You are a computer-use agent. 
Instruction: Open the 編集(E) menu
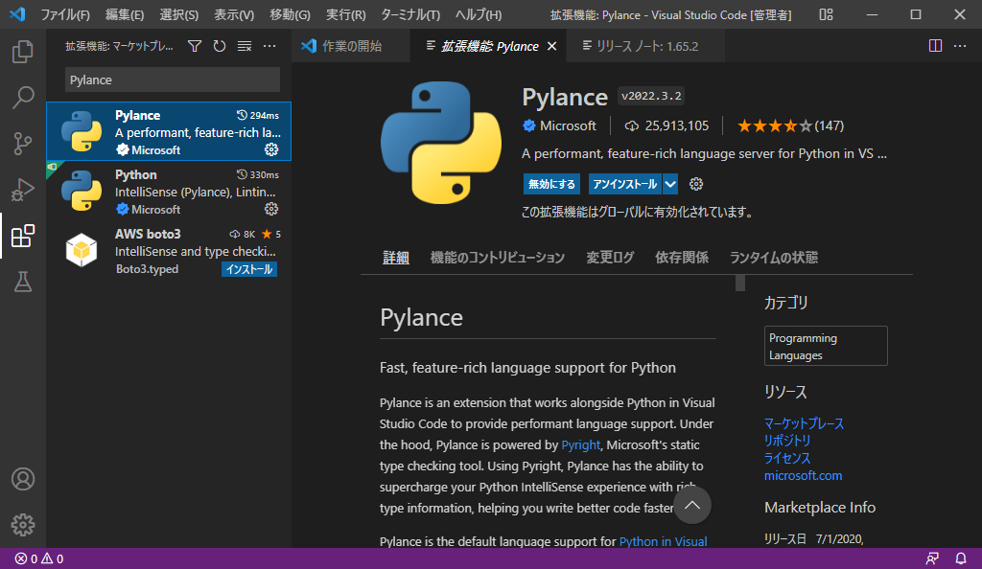pos(124,15)
